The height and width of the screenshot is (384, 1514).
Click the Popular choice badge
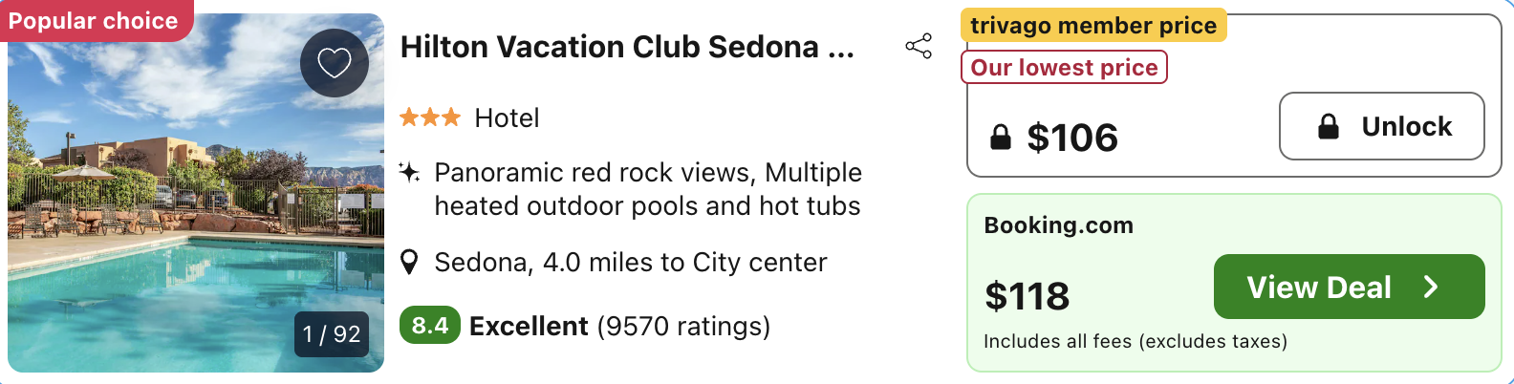[x=94, y=20]
